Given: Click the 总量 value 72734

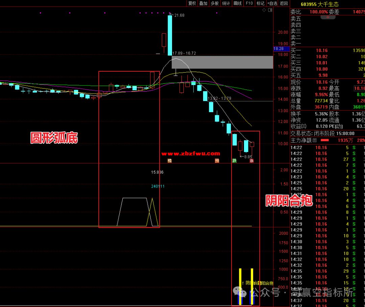Looking at the screenshot, I should pos(321,101).
